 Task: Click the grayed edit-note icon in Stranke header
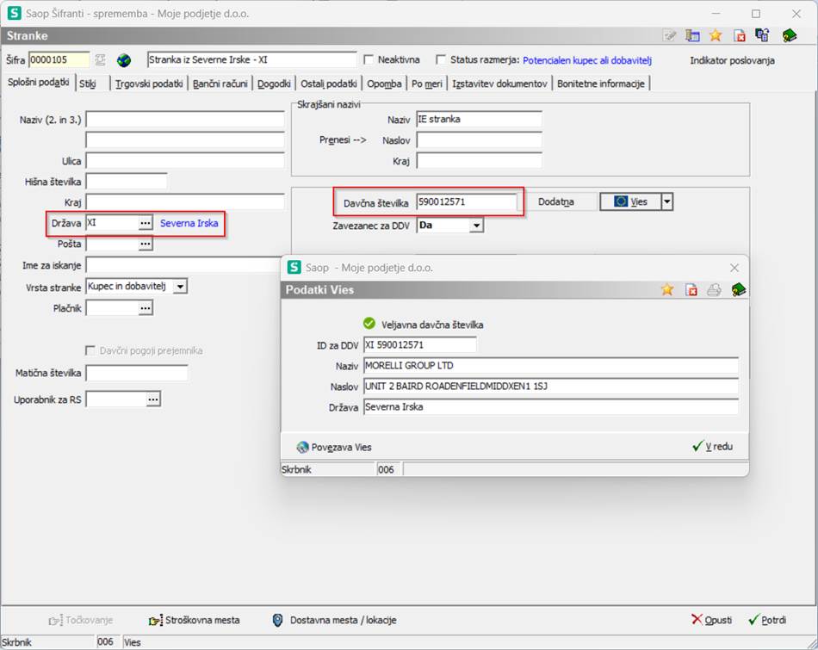(669, 35)
